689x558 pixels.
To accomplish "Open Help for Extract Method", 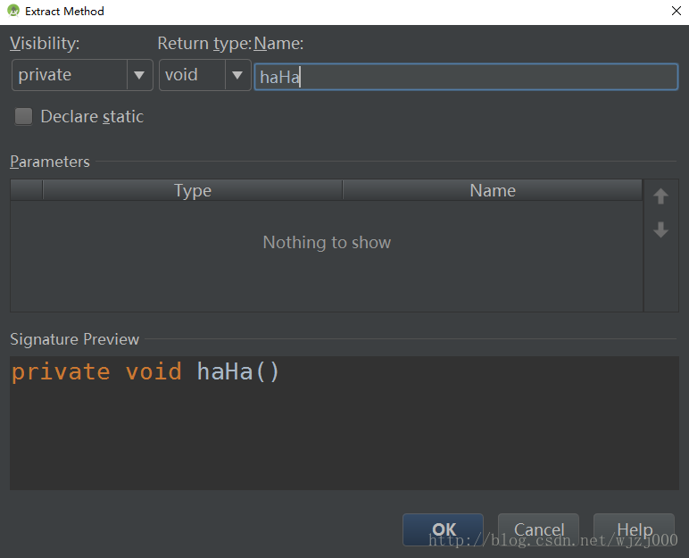I will [x=634, y=529].
